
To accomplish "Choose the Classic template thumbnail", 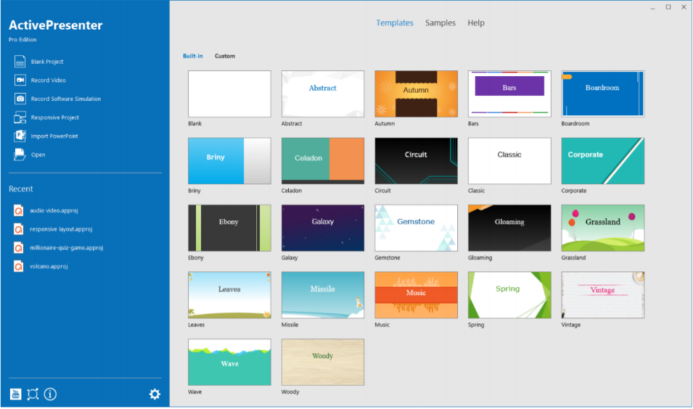I will (509, 161).
